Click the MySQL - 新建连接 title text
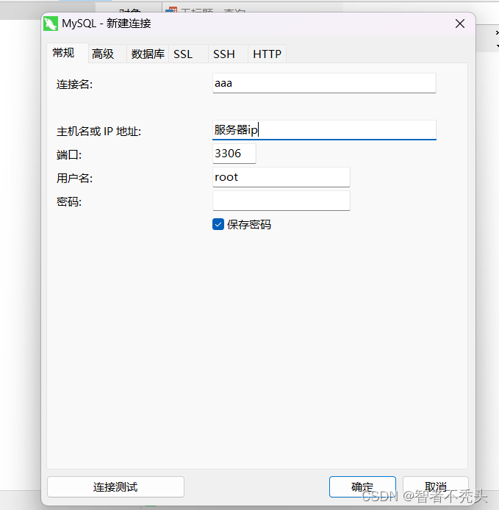This screenshot has width=499, height=510. coord(107,24)
